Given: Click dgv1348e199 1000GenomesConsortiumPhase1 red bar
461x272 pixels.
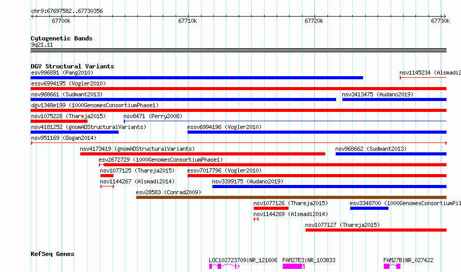Looking at the screenshot, I should point(238,110).
